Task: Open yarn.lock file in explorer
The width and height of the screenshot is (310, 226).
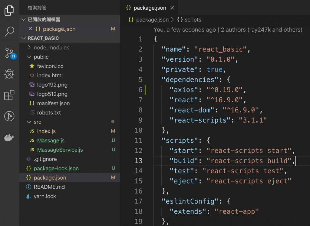Action: [x=45, y=196]
